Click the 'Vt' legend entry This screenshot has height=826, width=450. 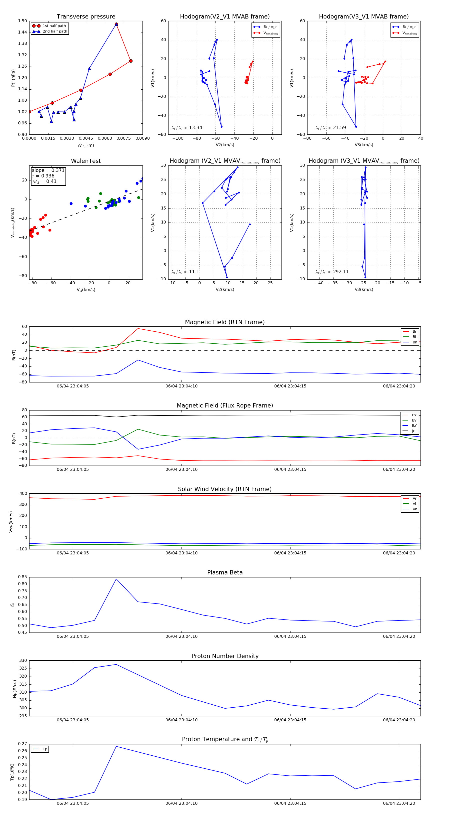tap(410, 504)
